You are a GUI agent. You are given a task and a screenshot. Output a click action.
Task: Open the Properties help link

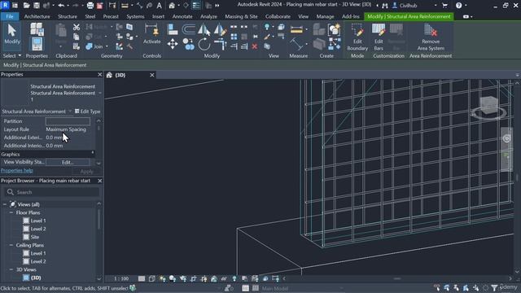tap(17, 170)
